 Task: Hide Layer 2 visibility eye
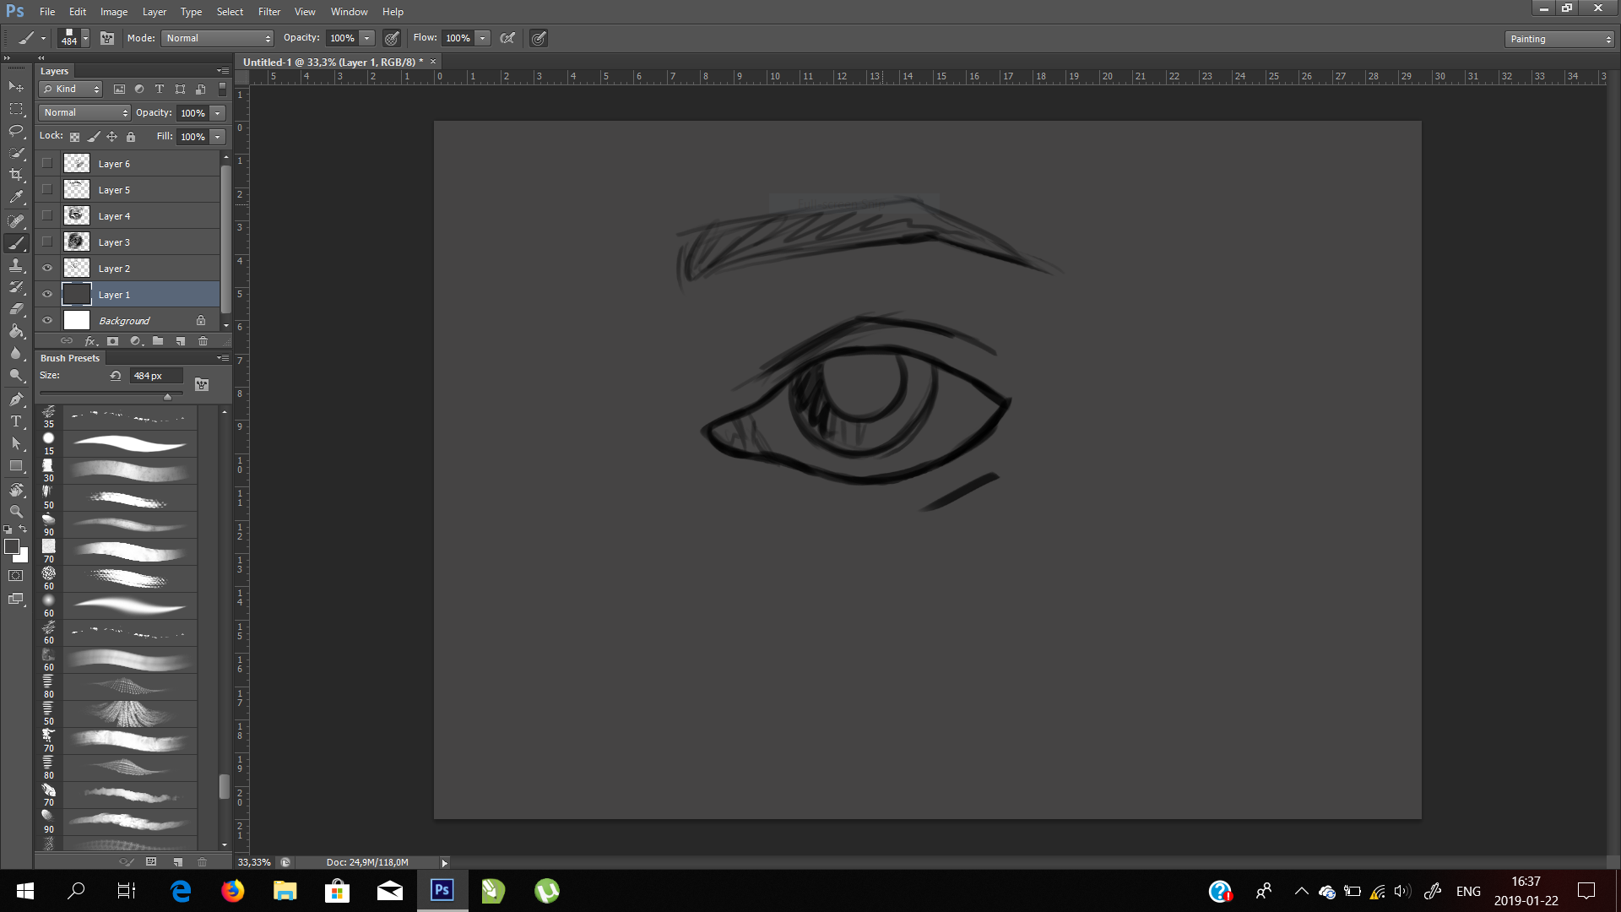pos(47,269)
